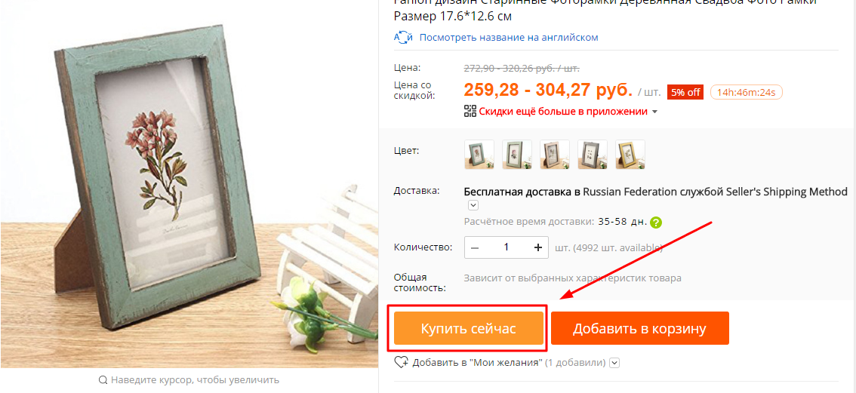Expand the shipping method dropdown arrow

pyautogui.click(x=473, y=206)
